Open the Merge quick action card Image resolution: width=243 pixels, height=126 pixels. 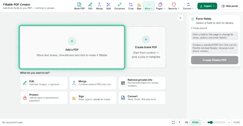click(x=93, y=83)
